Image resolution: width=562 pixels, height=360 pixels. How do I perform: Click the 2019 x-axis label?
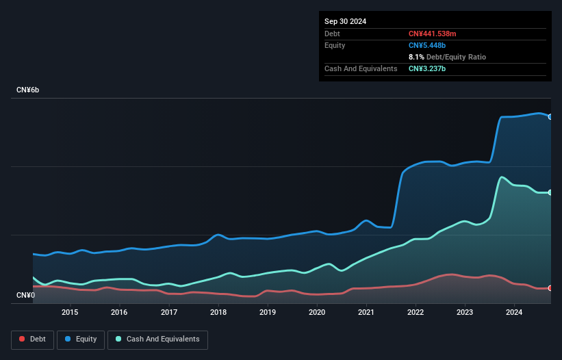point(268,312)
